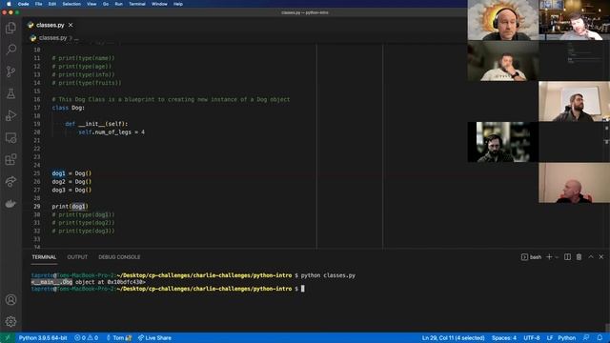Screen dimensions: 610x343
Task: Click the 'dog2 = Dog()' code line
Action: [x=71, y=182]
